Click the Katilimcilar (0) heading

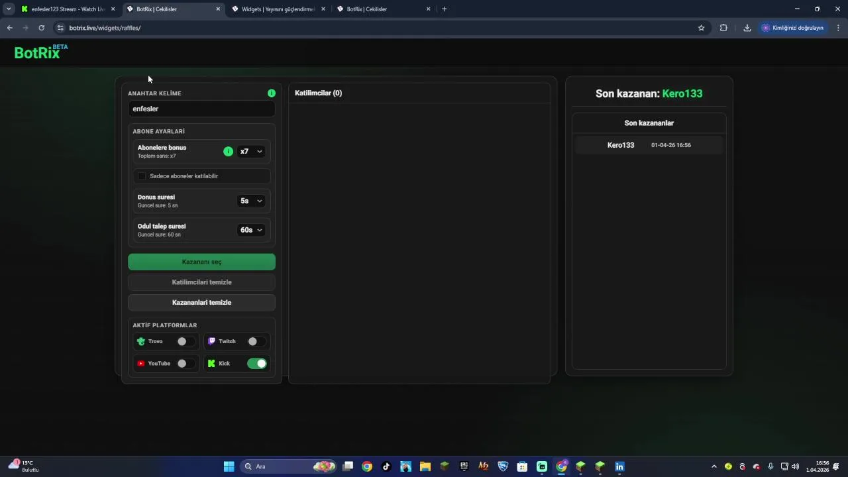[318, 93]
